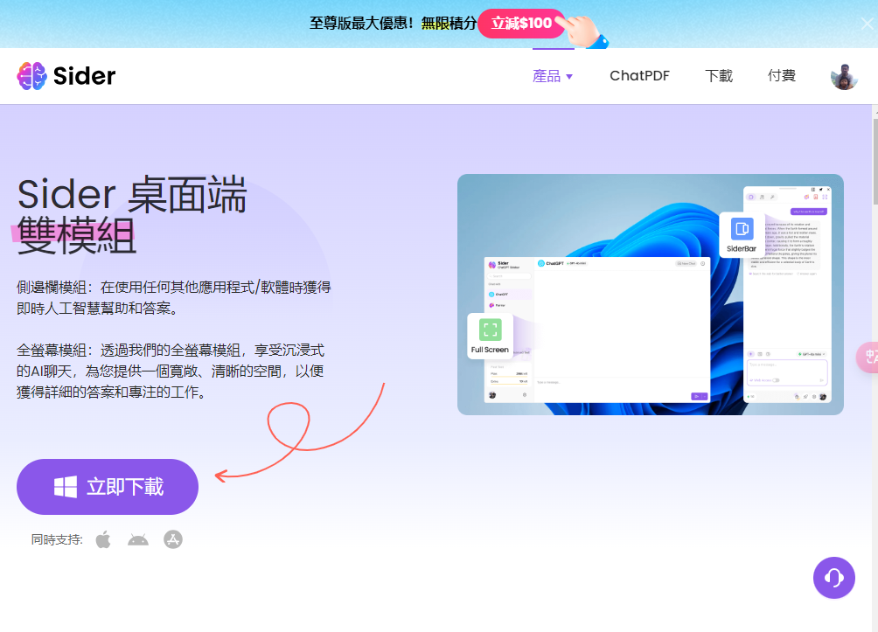Viewport: 878px width, 632px height.
Task: Open the user profile avatar
Action: pos(845,77)
